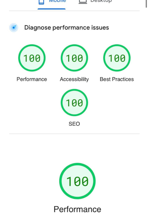Open the Accessibility score gauge
The height and width of the screenshot is (216, 148).
click(74, 58)
